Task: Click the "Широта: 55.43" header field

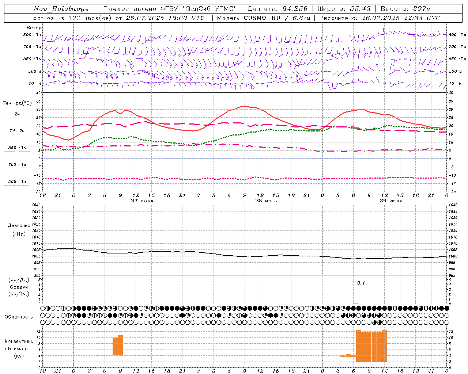Action: pos(344,9)
